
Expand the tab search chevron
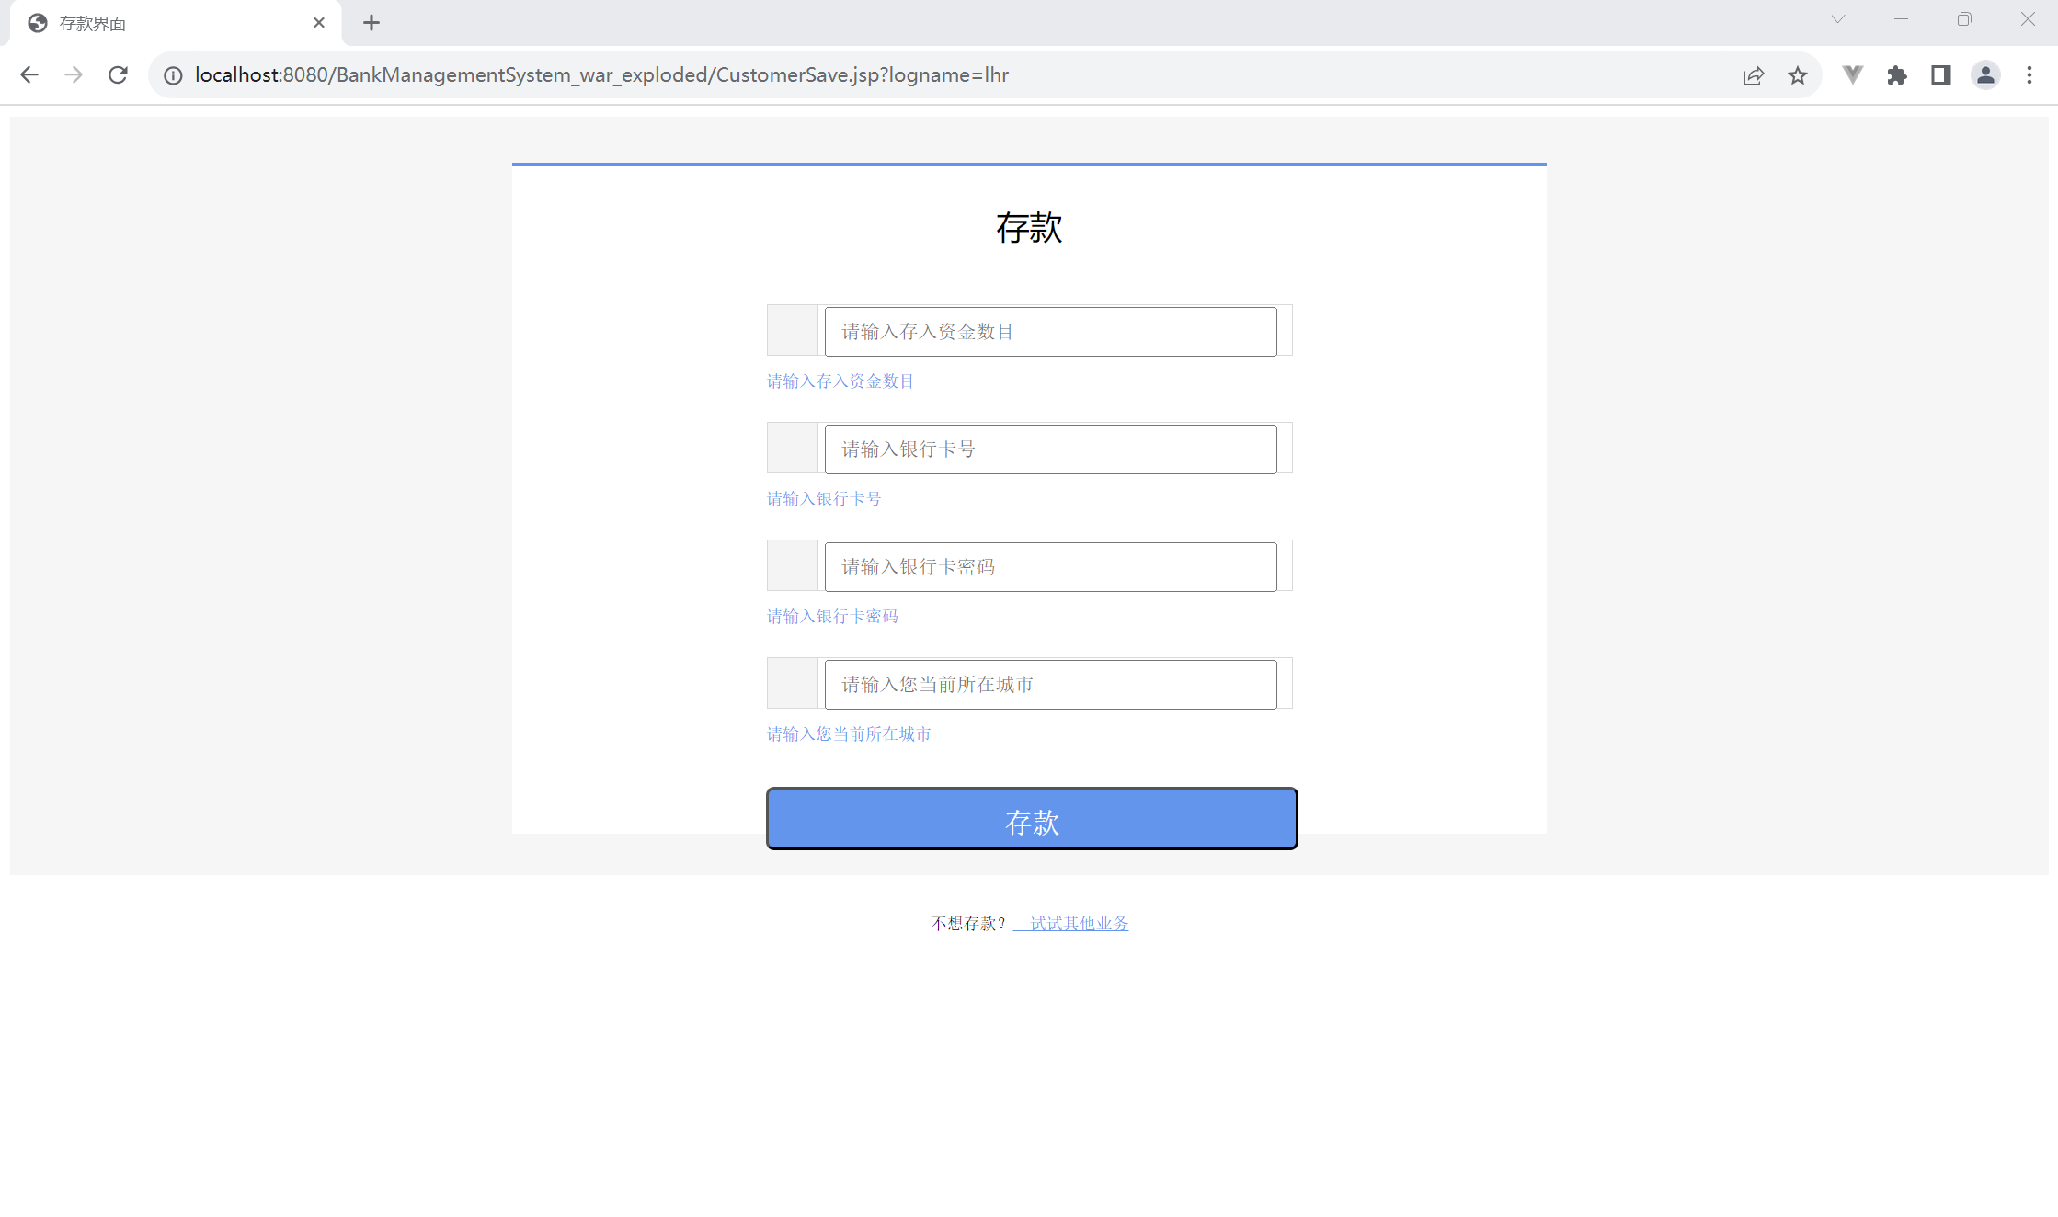point(1838,19)
